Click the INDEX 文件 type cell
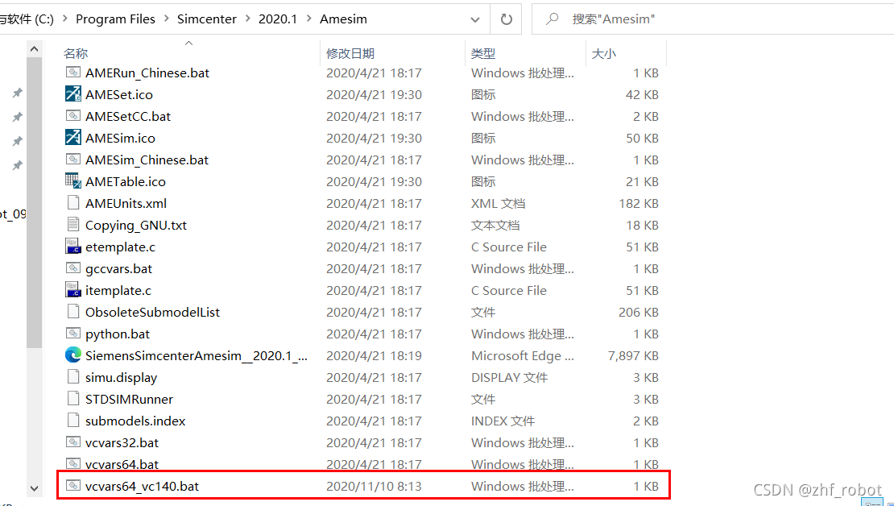894x506 pixels. pos(503,421)
